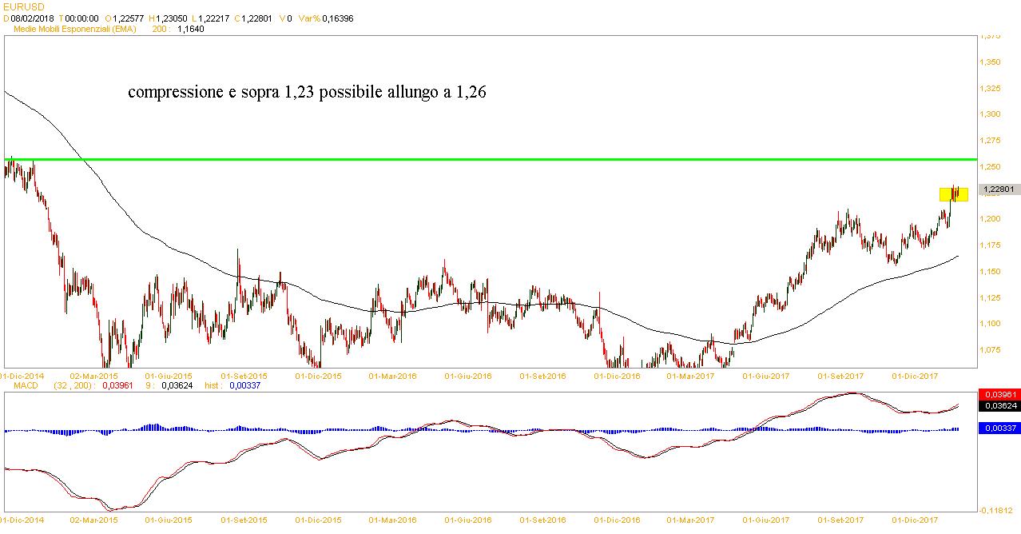Click the yellow highlight box on latest candles
This screenshot has height=534, width=1021.
[x=953, y=194]
